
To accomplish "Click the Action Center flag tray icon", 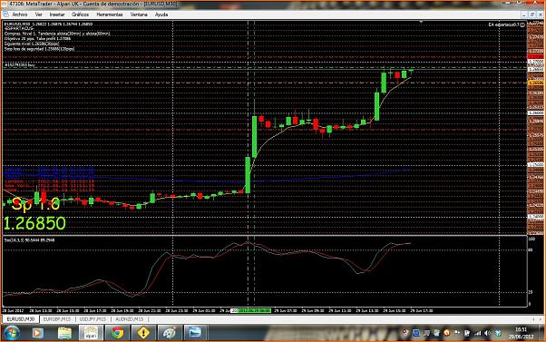I will (x=457, y=334).
